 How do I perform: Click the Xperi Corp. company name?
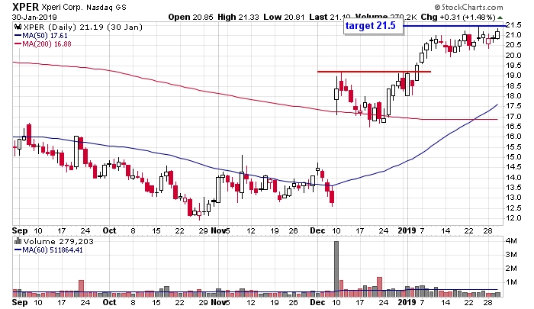[63, 7]
